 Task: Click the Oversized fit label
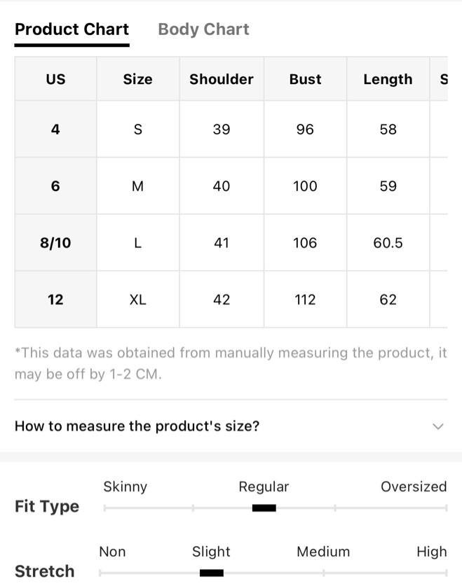(x=414, y=486)
